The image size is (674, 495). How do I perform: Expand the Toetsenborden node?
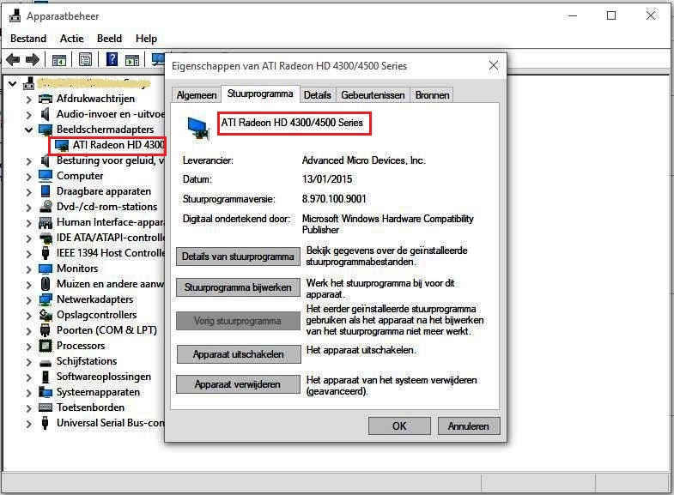29,407
